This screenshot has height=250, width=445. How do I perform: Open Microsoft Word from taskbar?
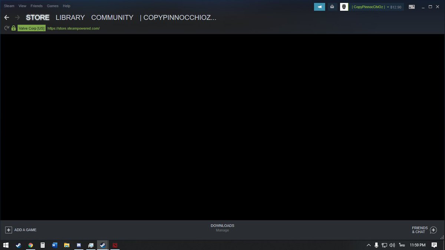coord(55,245)
